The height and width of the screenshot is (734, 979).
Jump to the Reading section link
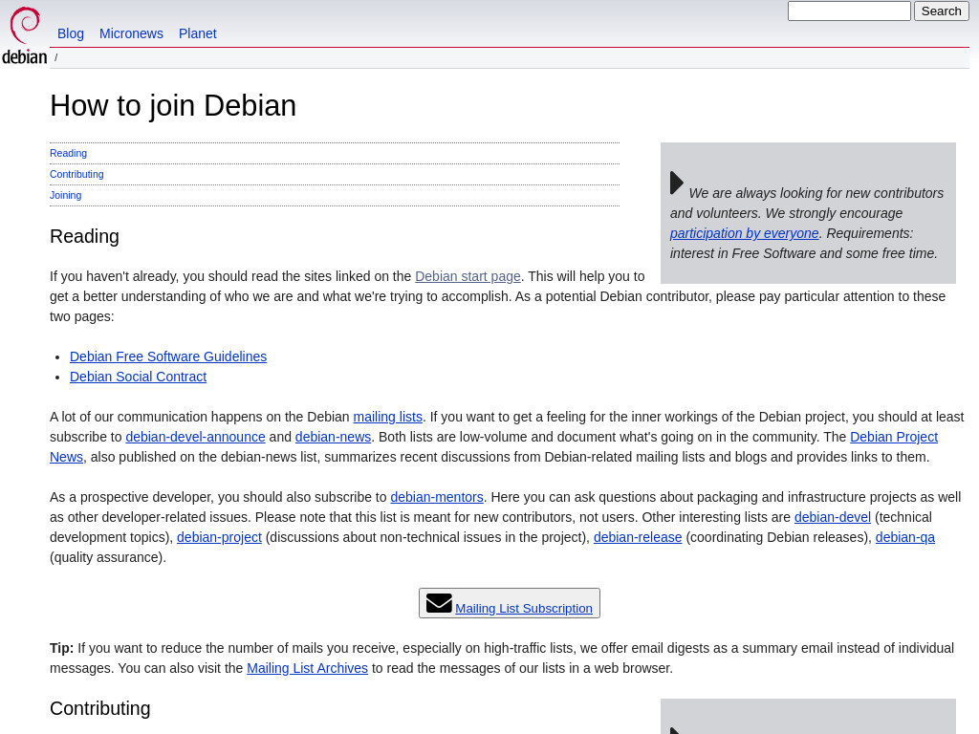[x=68, y=154]
